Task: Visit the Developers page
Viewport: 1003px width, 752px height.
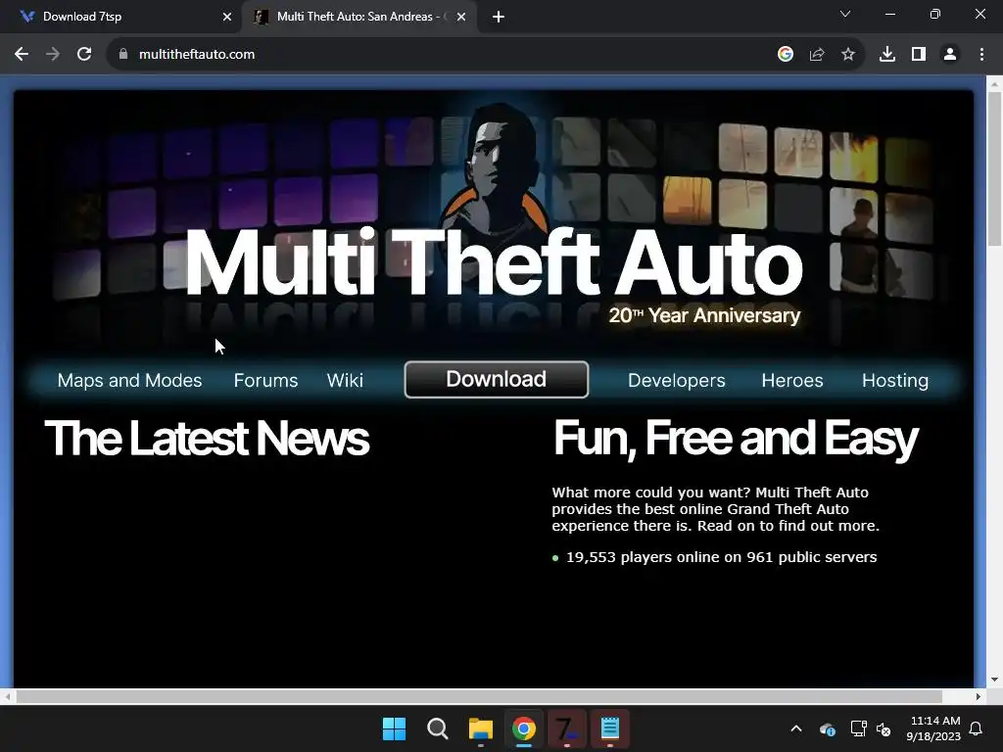Action: (677, 381)
